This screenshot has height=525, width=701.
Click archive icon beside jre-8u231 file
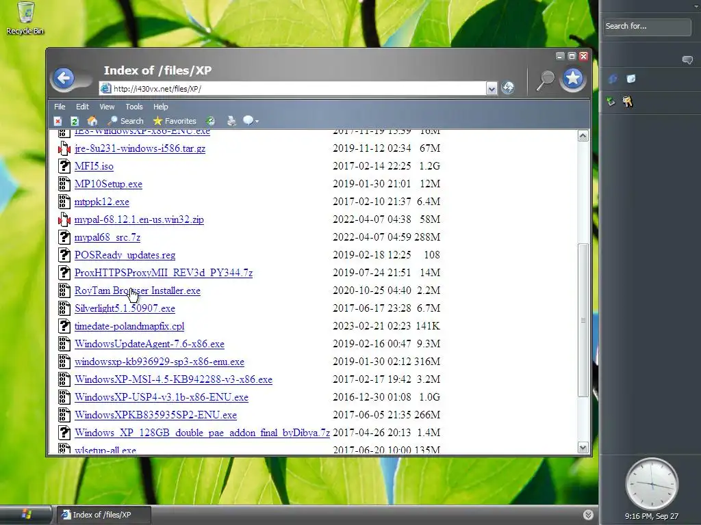point(64,148)
